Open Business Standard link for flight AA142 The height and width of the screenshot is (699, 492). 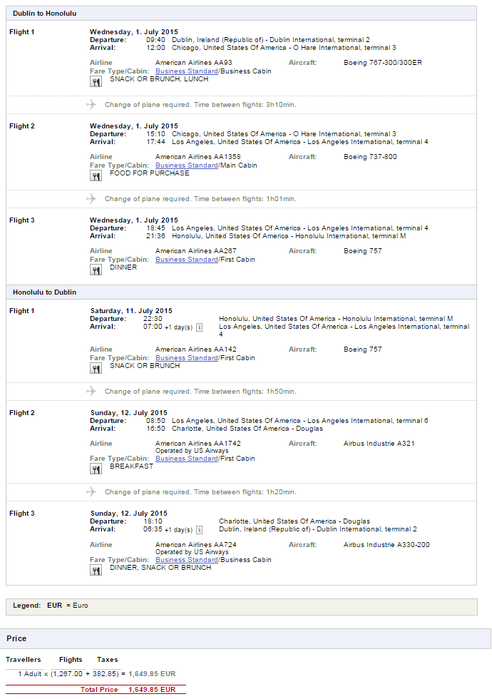(x=187, y=357)
